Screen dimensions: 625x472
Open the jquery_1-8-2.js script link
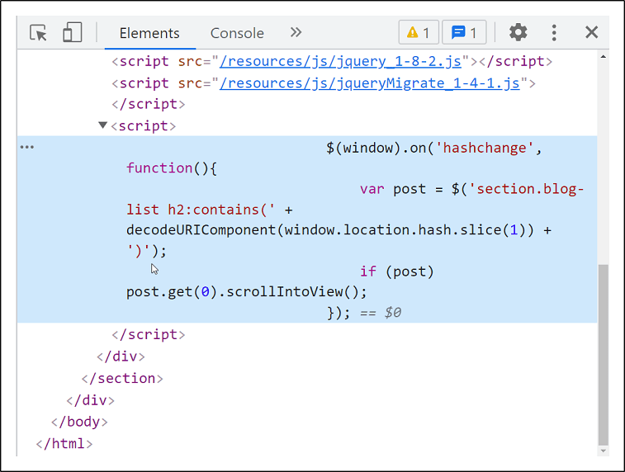340,61
